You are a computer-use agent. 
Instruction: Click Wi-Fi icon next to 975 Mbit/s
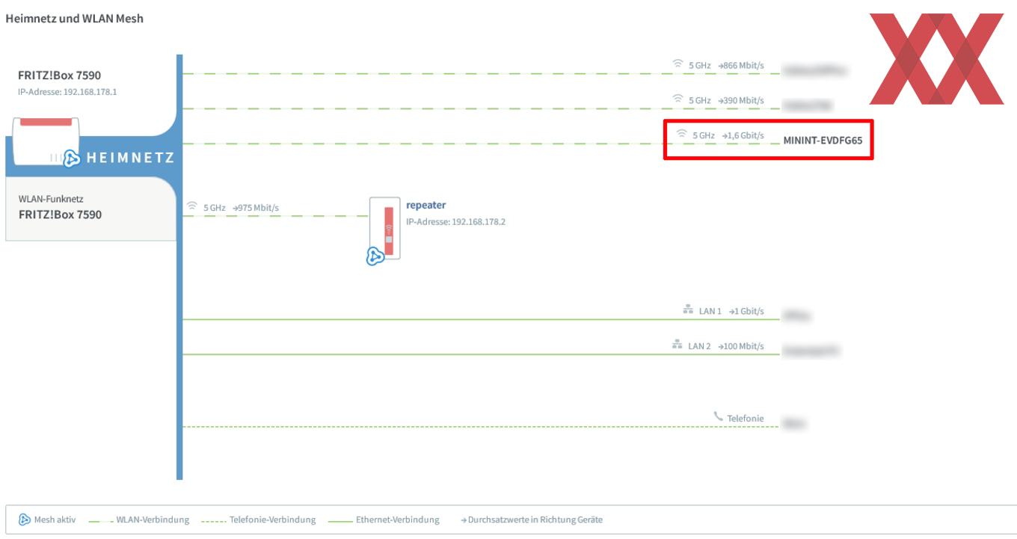[192, 207]
